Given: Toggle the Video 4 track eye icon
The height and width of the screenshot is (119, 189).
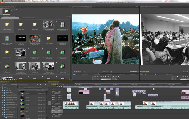Looking at the screenshot, I should 52,95.
